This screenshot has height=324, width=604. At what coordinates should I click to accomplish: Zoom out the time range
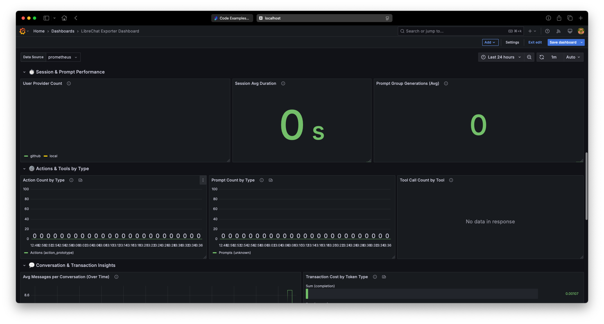pos(529,57)
